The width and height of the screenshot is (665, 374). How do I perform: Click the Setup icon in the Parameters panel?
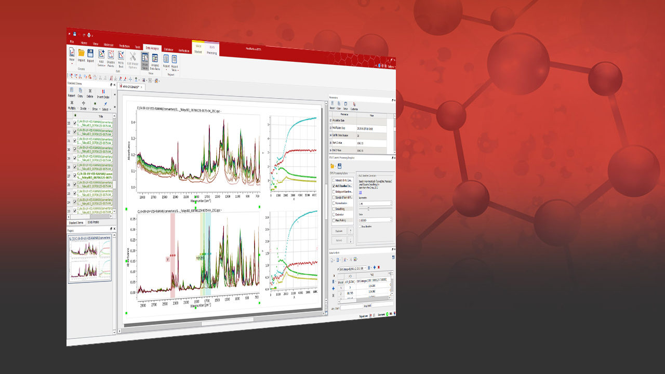click(345, 103)
